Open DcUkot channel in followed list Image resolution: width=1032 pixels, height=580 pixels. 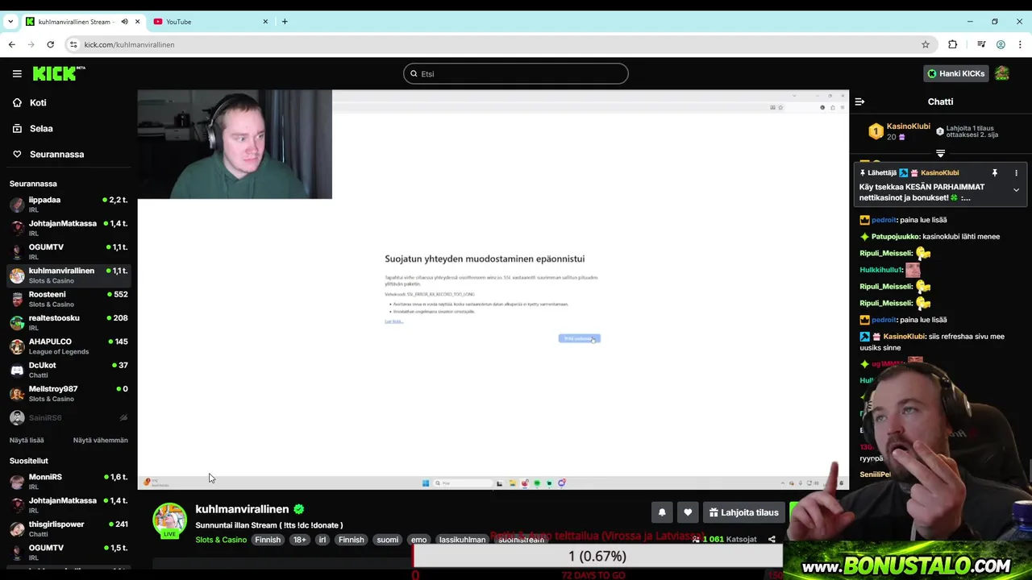click(69, 370)
